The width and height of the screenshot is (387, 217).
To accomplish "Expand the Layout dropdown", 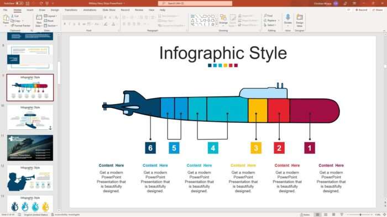I will click(51, 16).
